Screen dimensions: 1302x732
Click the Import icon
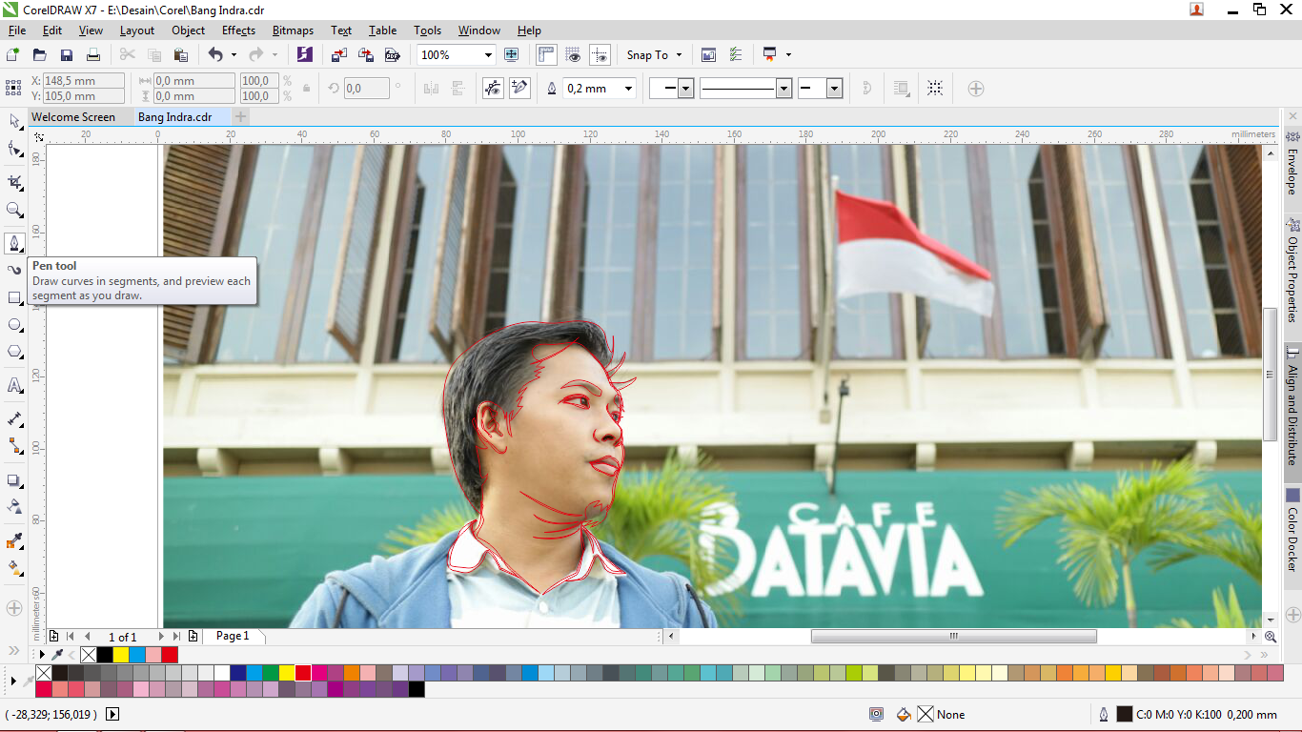coord(338,55)
